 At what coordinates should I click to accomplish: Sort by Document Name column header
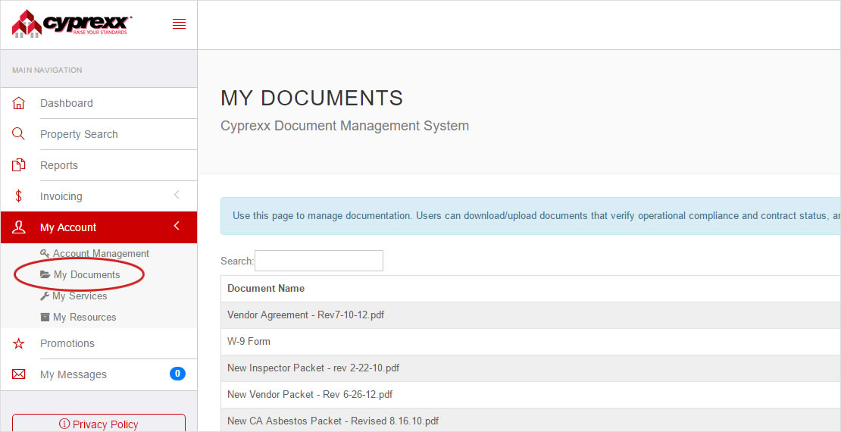[266, 289]
